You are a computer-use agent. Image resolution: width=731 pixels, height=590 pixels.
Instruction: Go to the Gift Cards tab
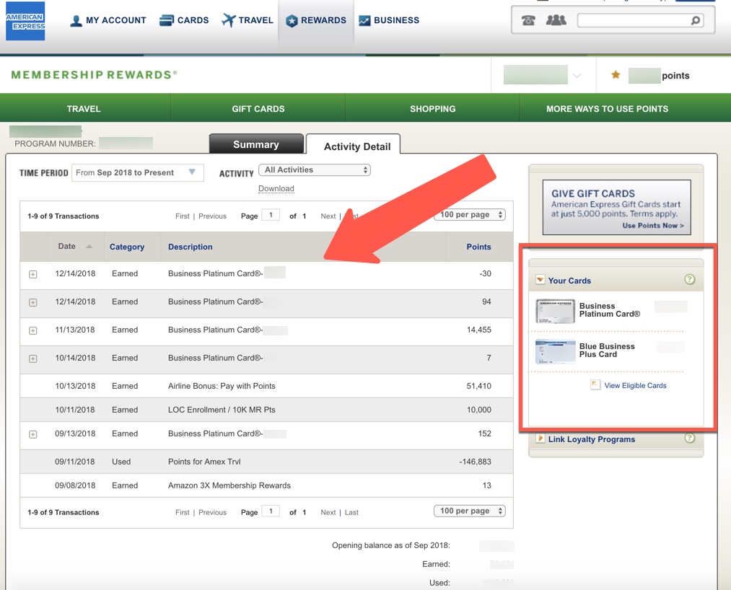tap(258, 109)
